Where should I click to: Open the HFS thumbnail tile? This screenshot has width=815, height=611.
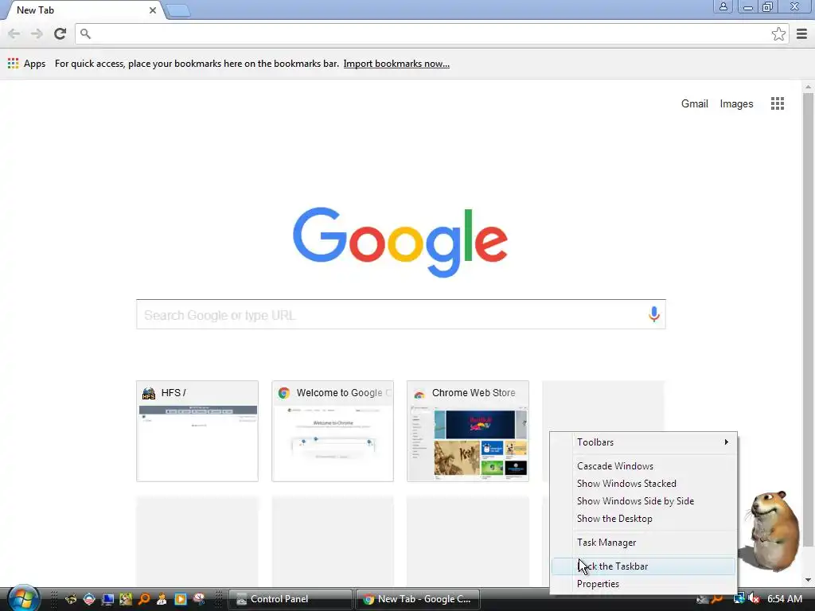tap(197, 431)
